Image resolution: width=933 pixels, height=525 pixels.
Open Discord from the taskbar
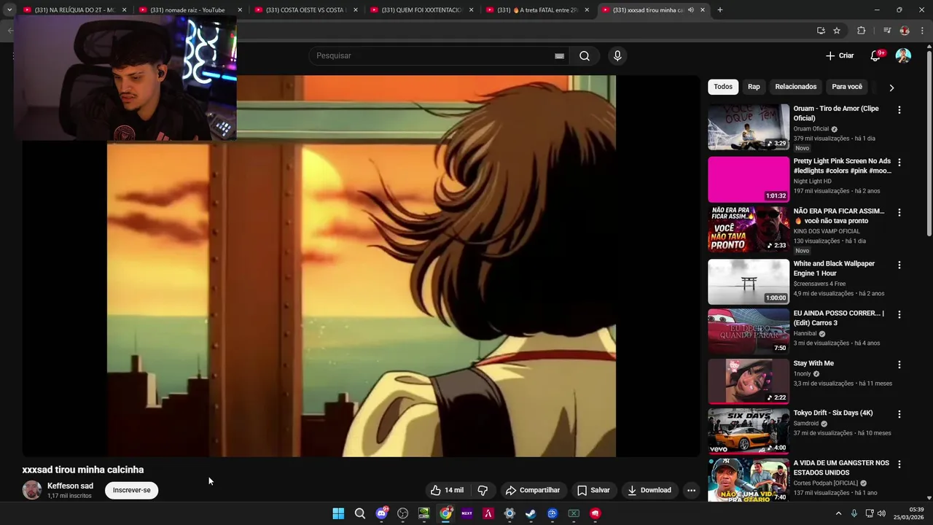point(381,513)
